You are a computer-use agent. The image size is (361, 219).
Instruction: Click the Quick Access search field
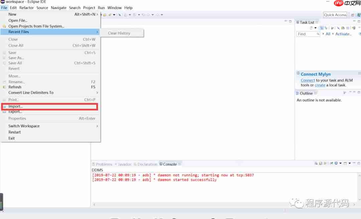click(x=335, y=15)
